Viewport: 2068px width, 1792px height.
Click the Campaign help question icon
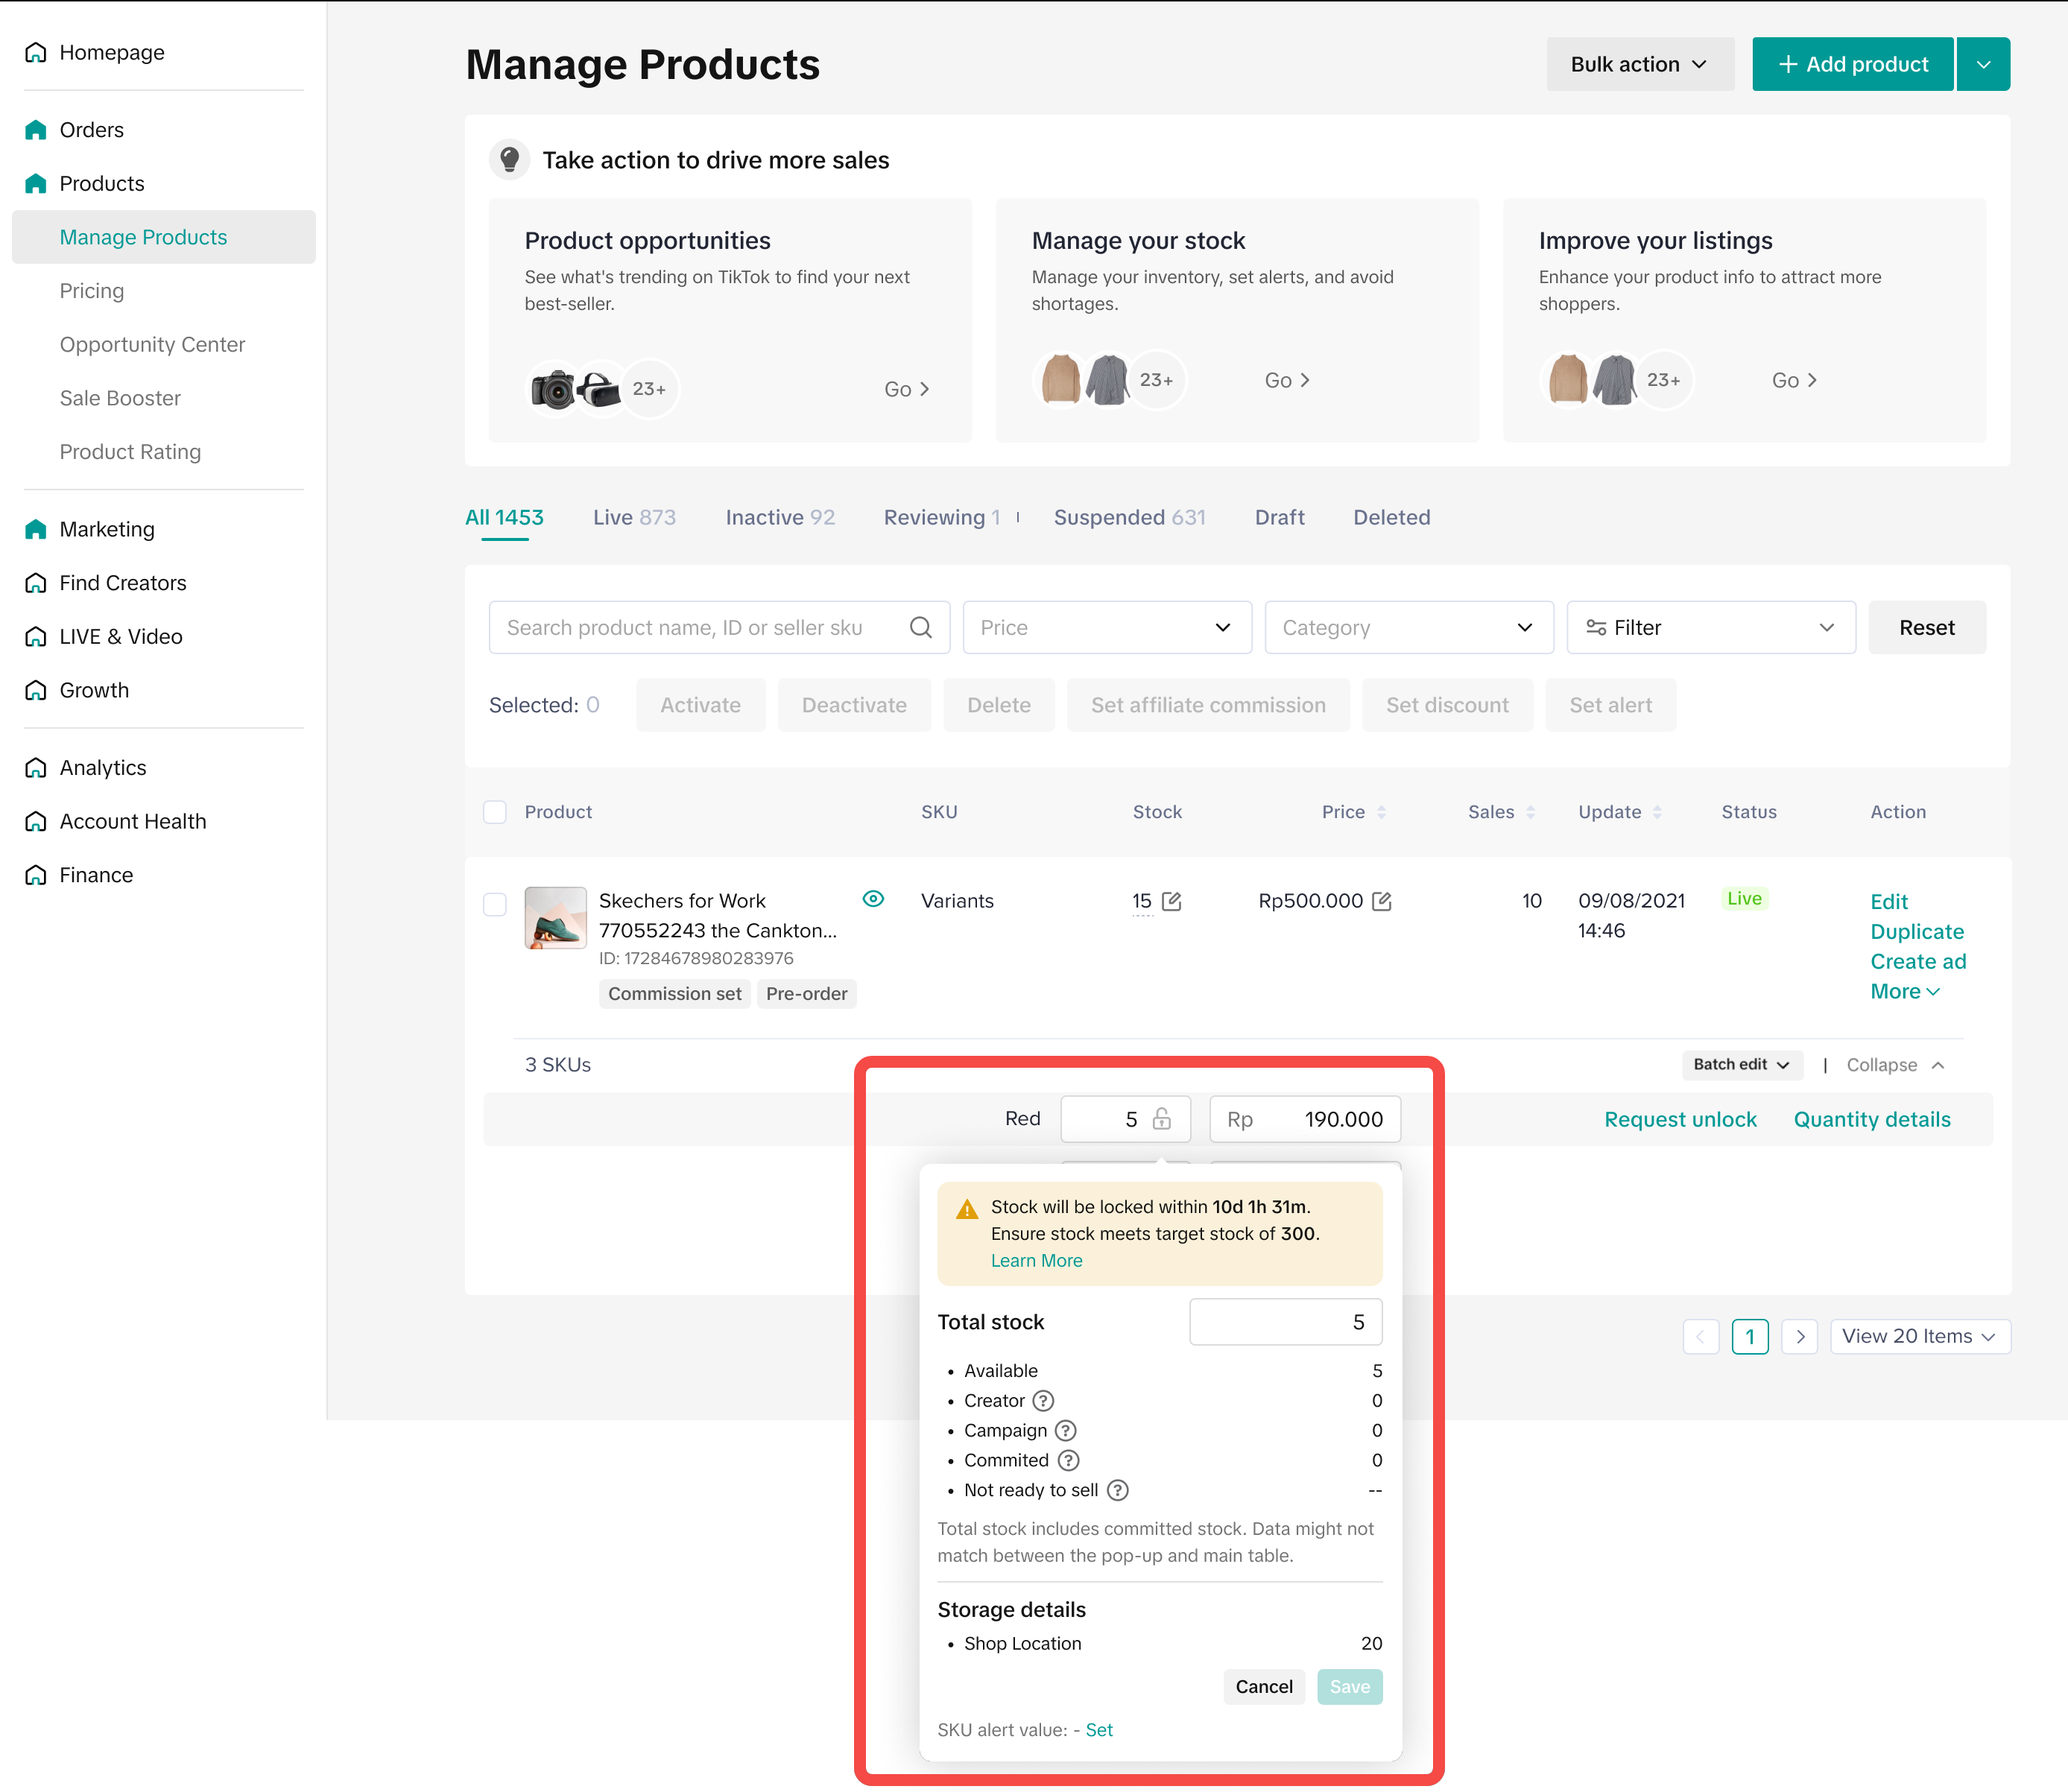pyautogui.click(x=1066, y=1430)
